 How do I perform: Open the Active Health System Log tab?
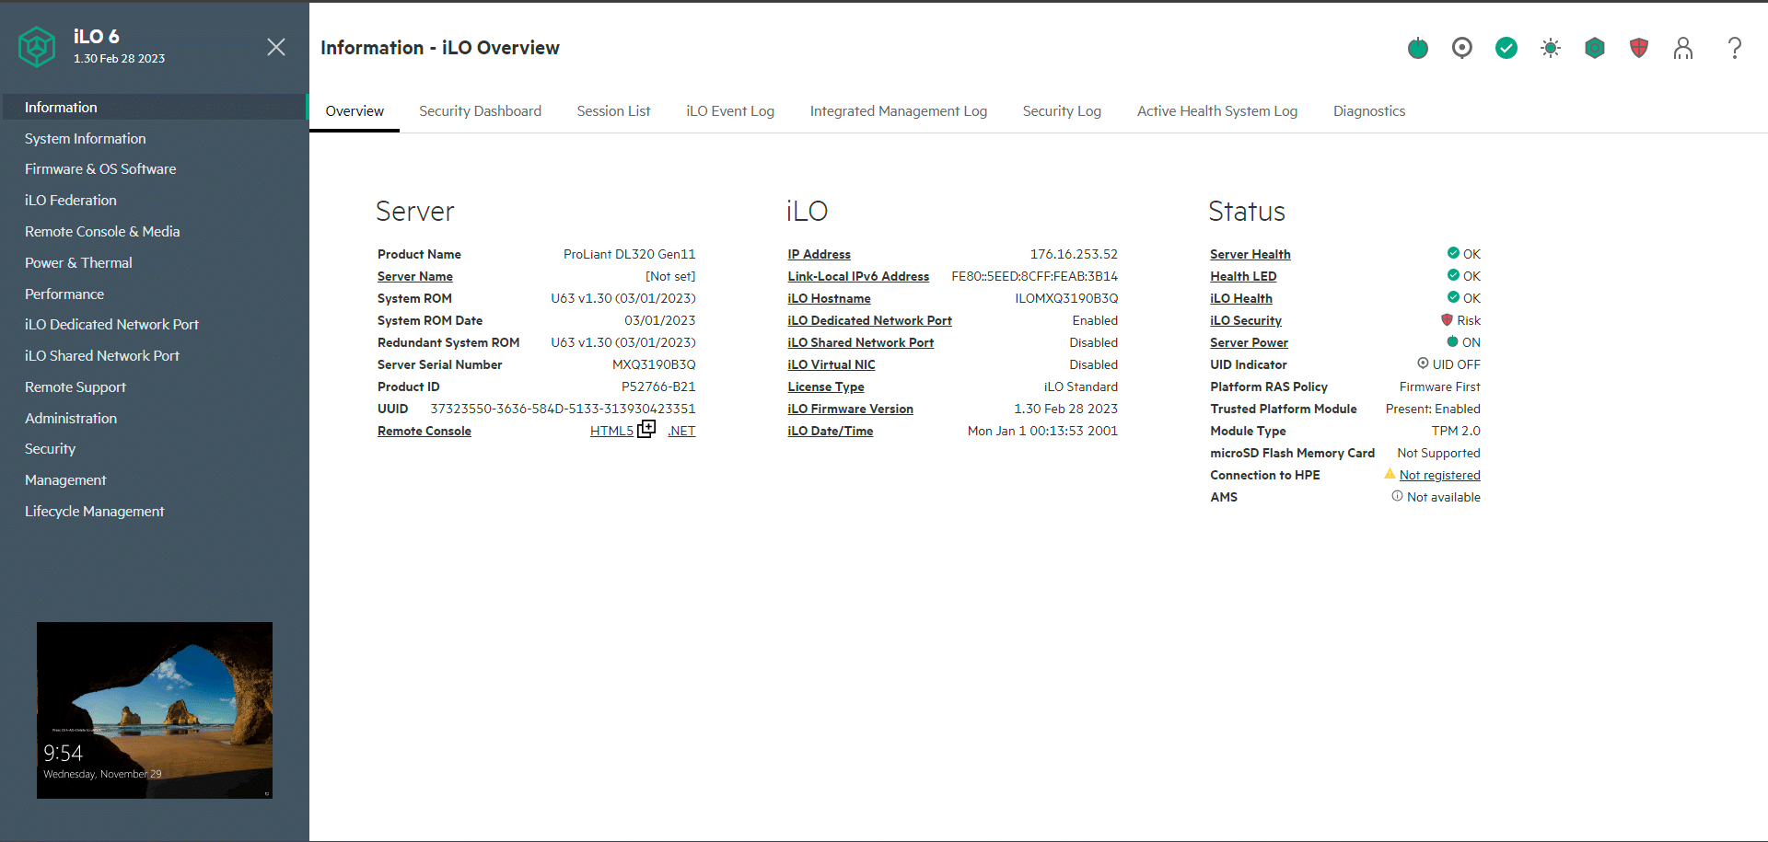pyautogui.click(x=1217, y=111)
